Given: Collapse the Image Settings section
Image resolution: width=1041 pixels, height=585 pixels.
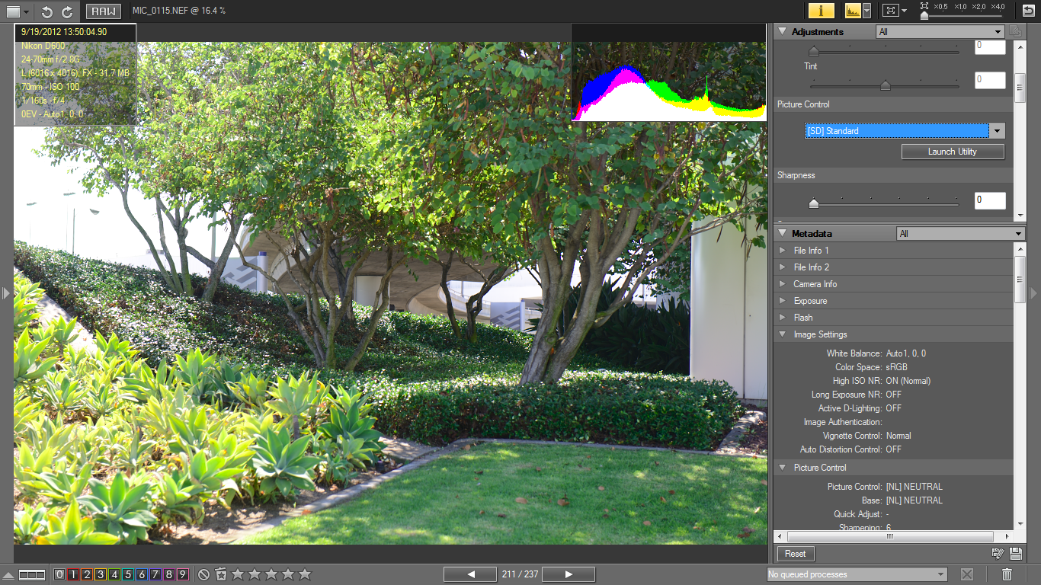Looking at the screenshot, I should click(782, 334).
